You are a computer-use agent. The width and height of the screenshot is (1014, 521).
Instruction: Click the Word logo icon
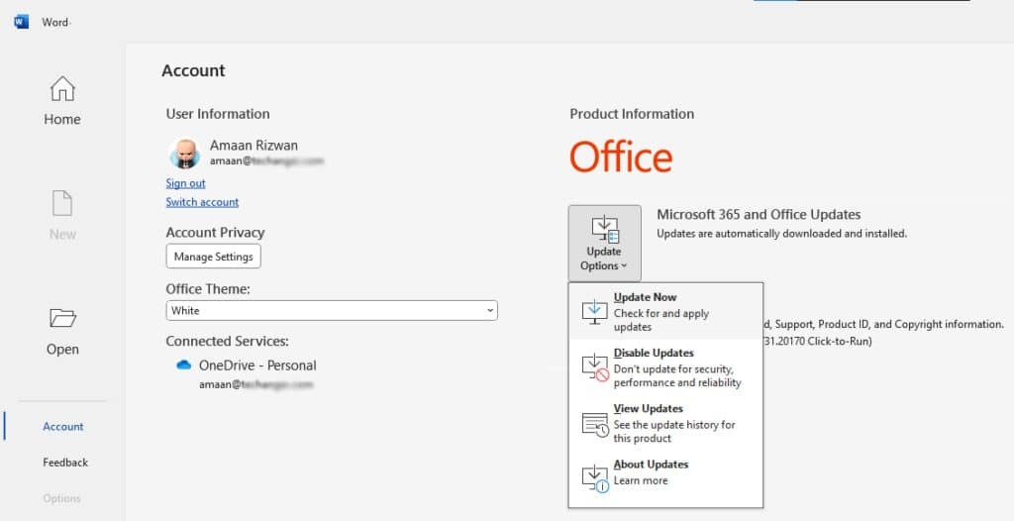coord(22,22)
